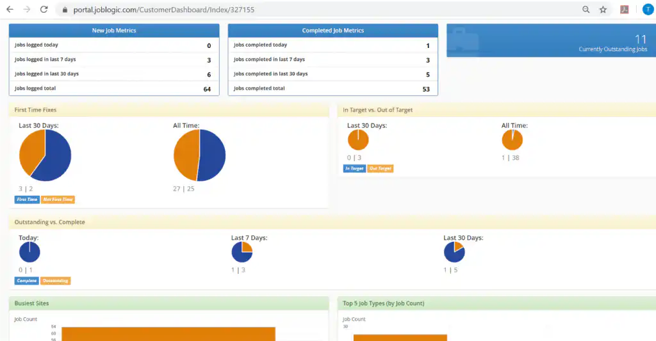The image size is (656, 341).
Task: Toggle the Out Target legend label
Action: click(381, 168)
